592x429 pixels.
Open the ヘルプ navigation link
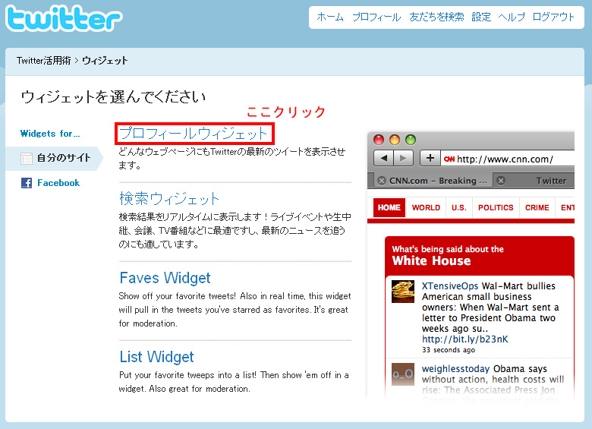512,17
